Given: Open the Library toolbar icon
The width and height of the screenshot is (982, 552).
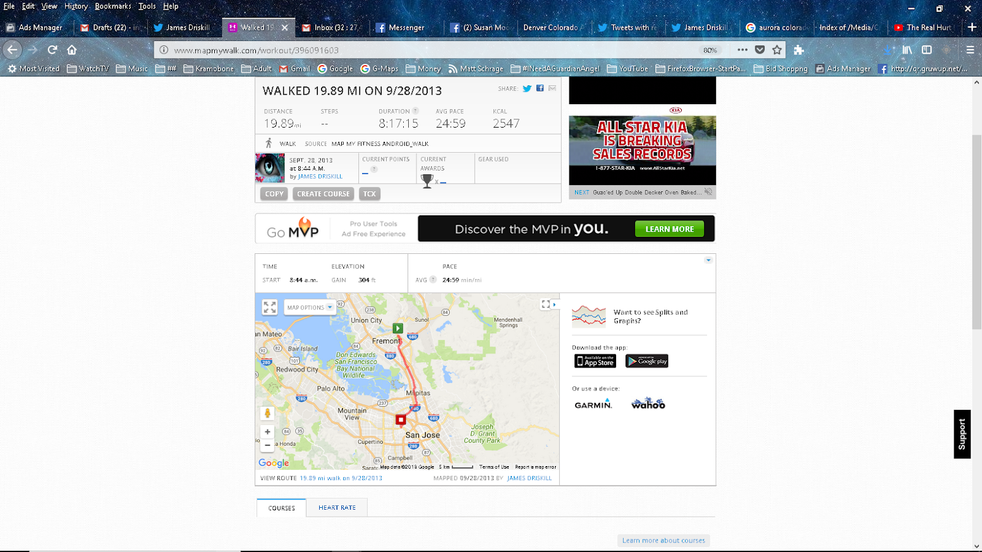Looking at the screenshot, I should pyautogui.click(x=907, y=50).
